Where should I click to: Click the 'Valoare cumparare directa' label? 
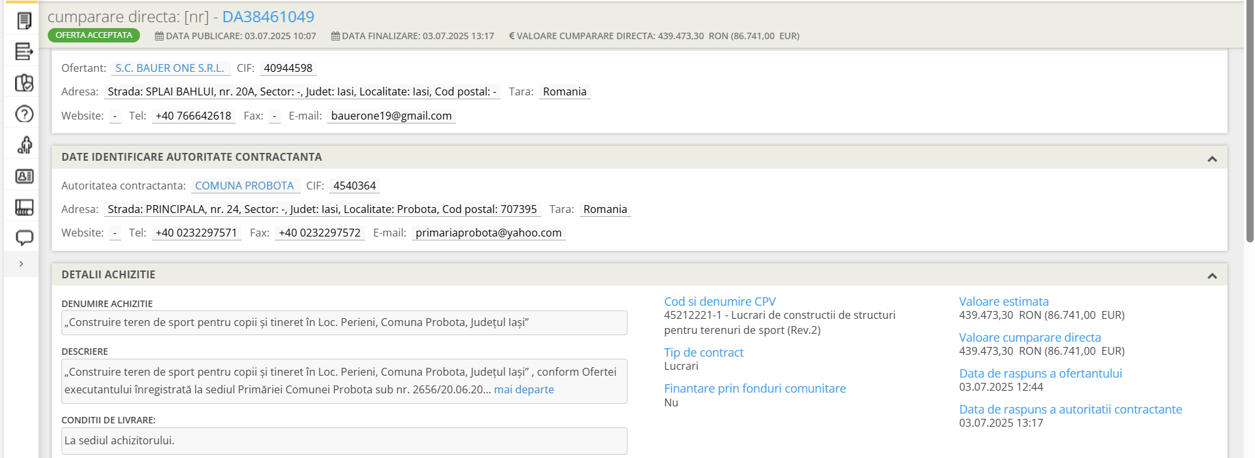pos(1030,338)
